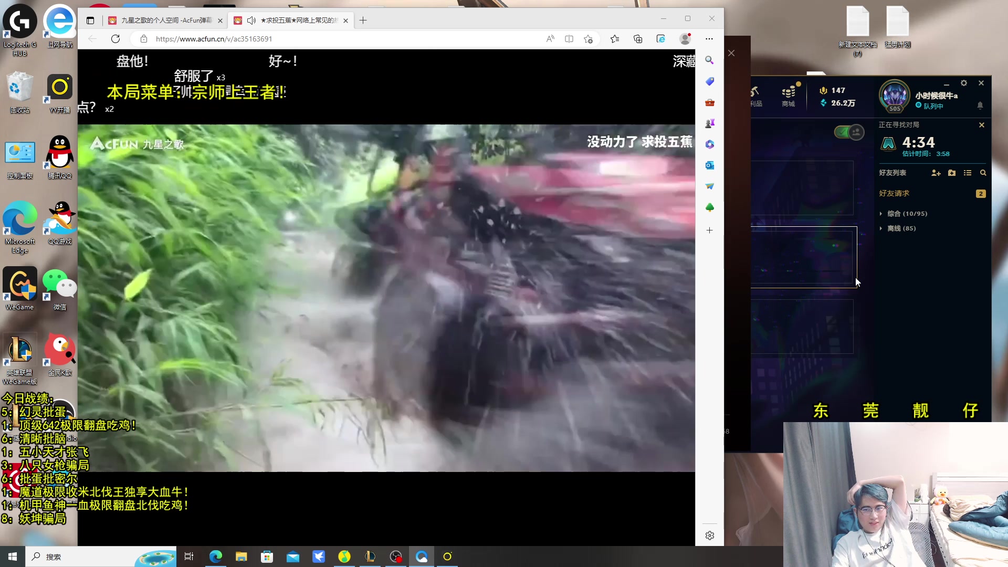The image size is (1008, 567).
Task: Open League client settings gear
Action: pos(964,83)
